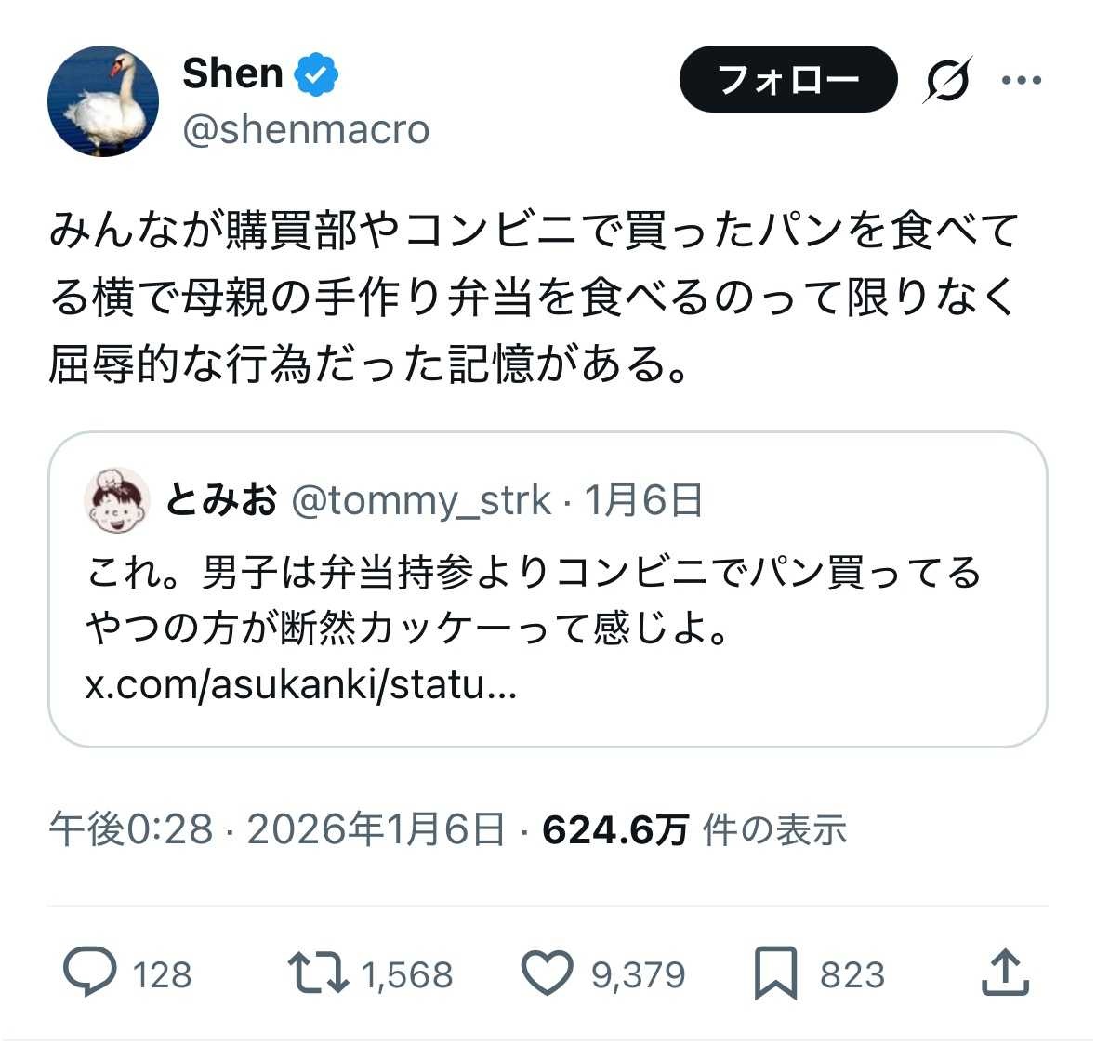Open Shen's swan profile picture
Image resolution: width=1096 pixels, height=1046 pixels.
(103, 101)
